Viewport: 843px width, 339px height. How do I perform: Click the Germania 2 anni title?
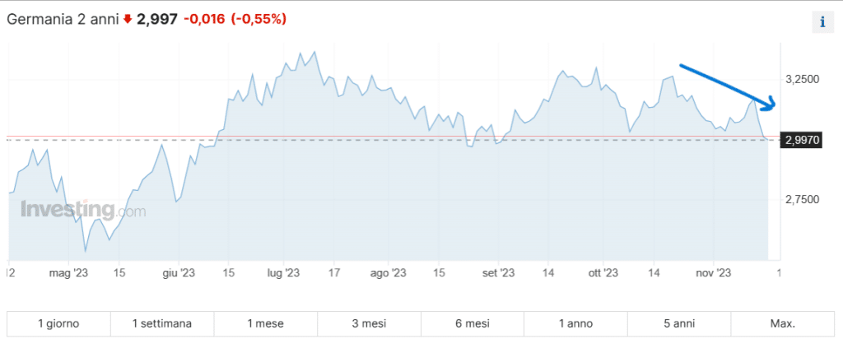tap(63, 21)
